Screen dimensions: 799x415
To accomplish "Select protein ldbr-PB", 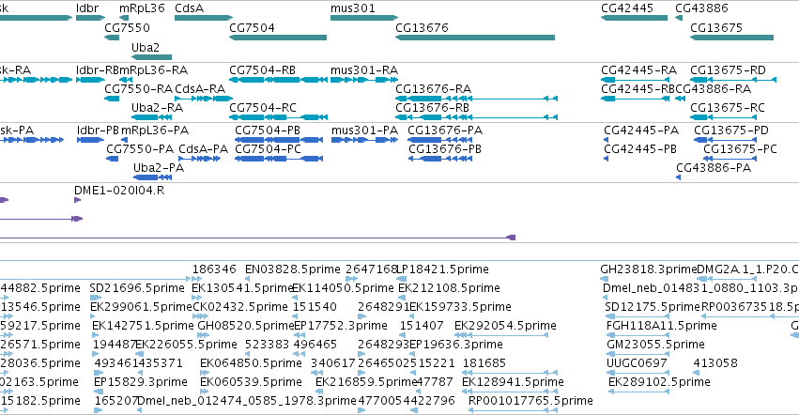I will click(x=90, y=140).
